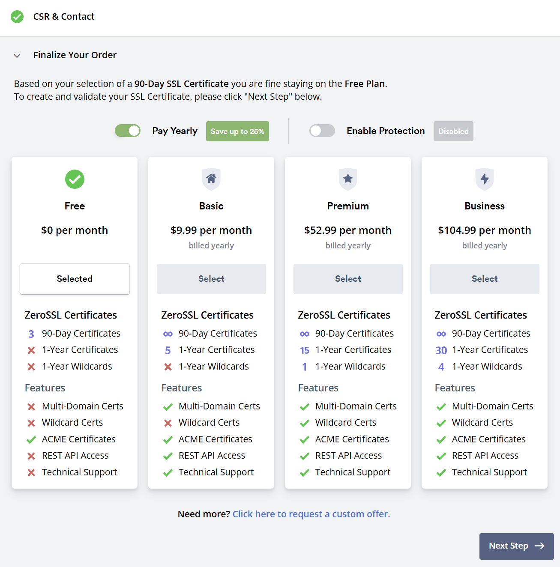
Task: Collapse the Finalize Your Order section
Action: (17, 56)
